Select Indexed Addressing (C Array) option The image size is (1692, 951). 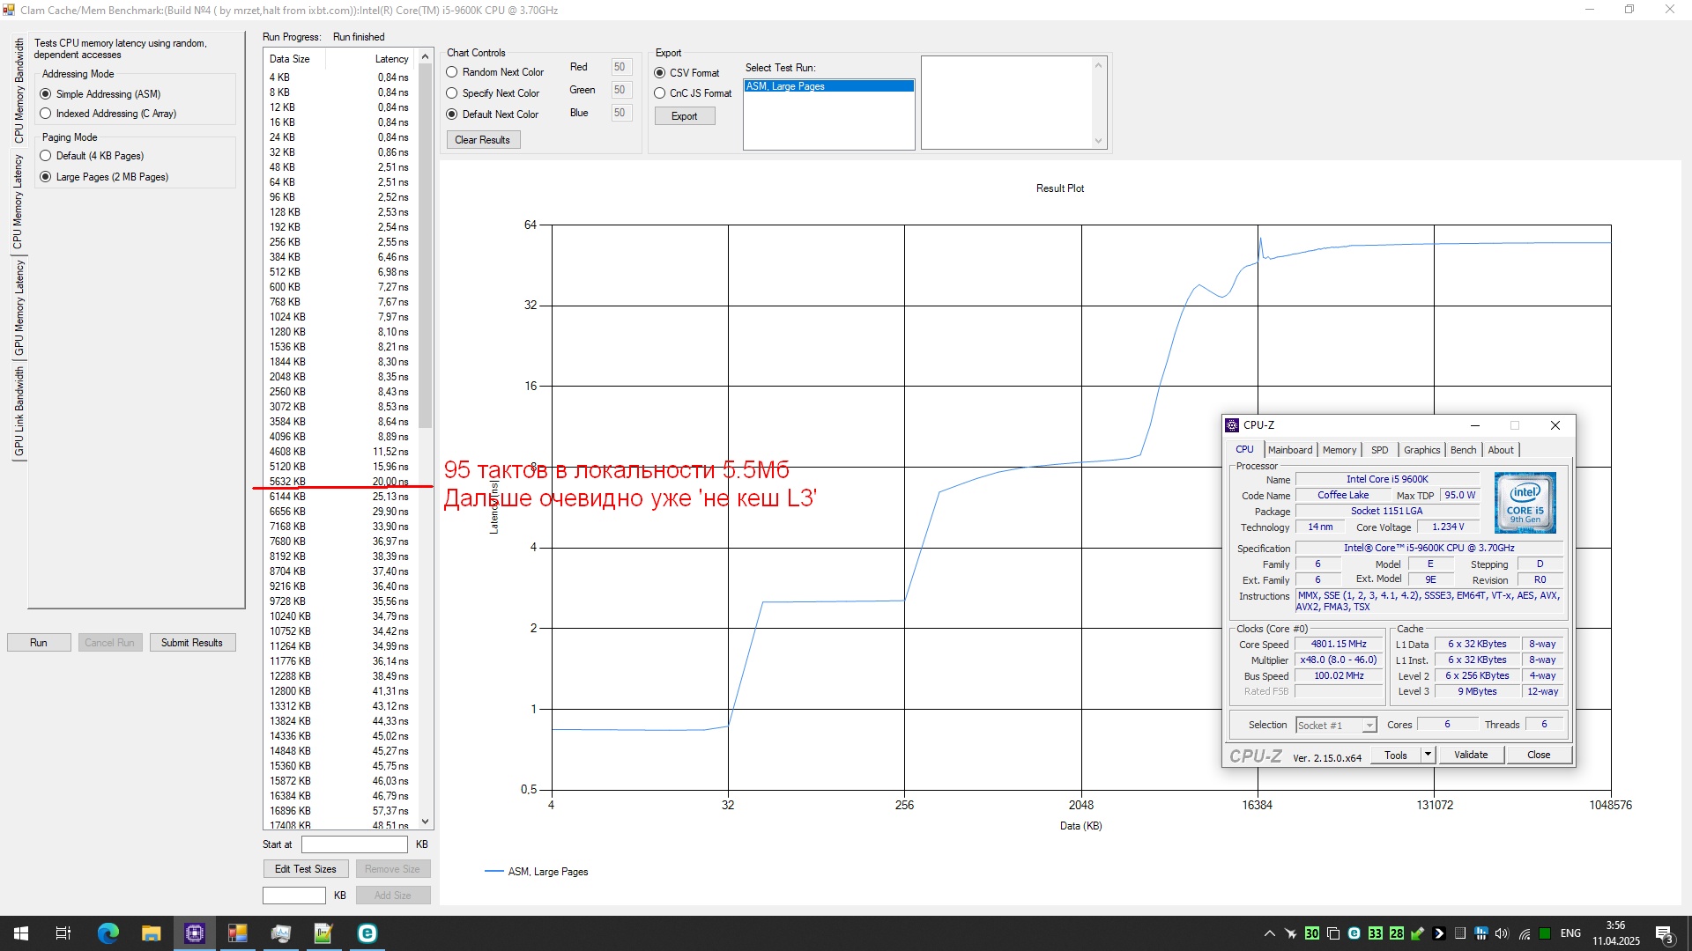pos(46,114)
